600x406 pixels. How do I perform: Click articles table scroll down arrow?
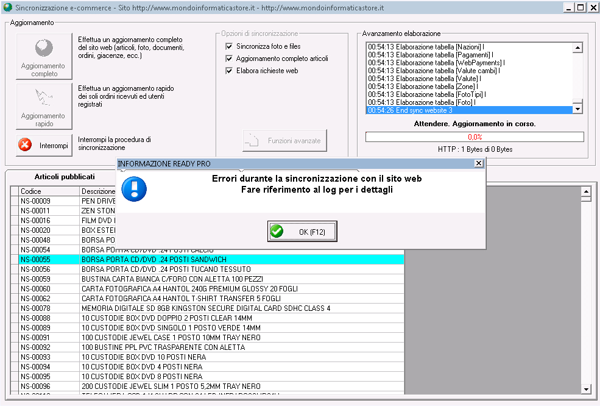586,390
